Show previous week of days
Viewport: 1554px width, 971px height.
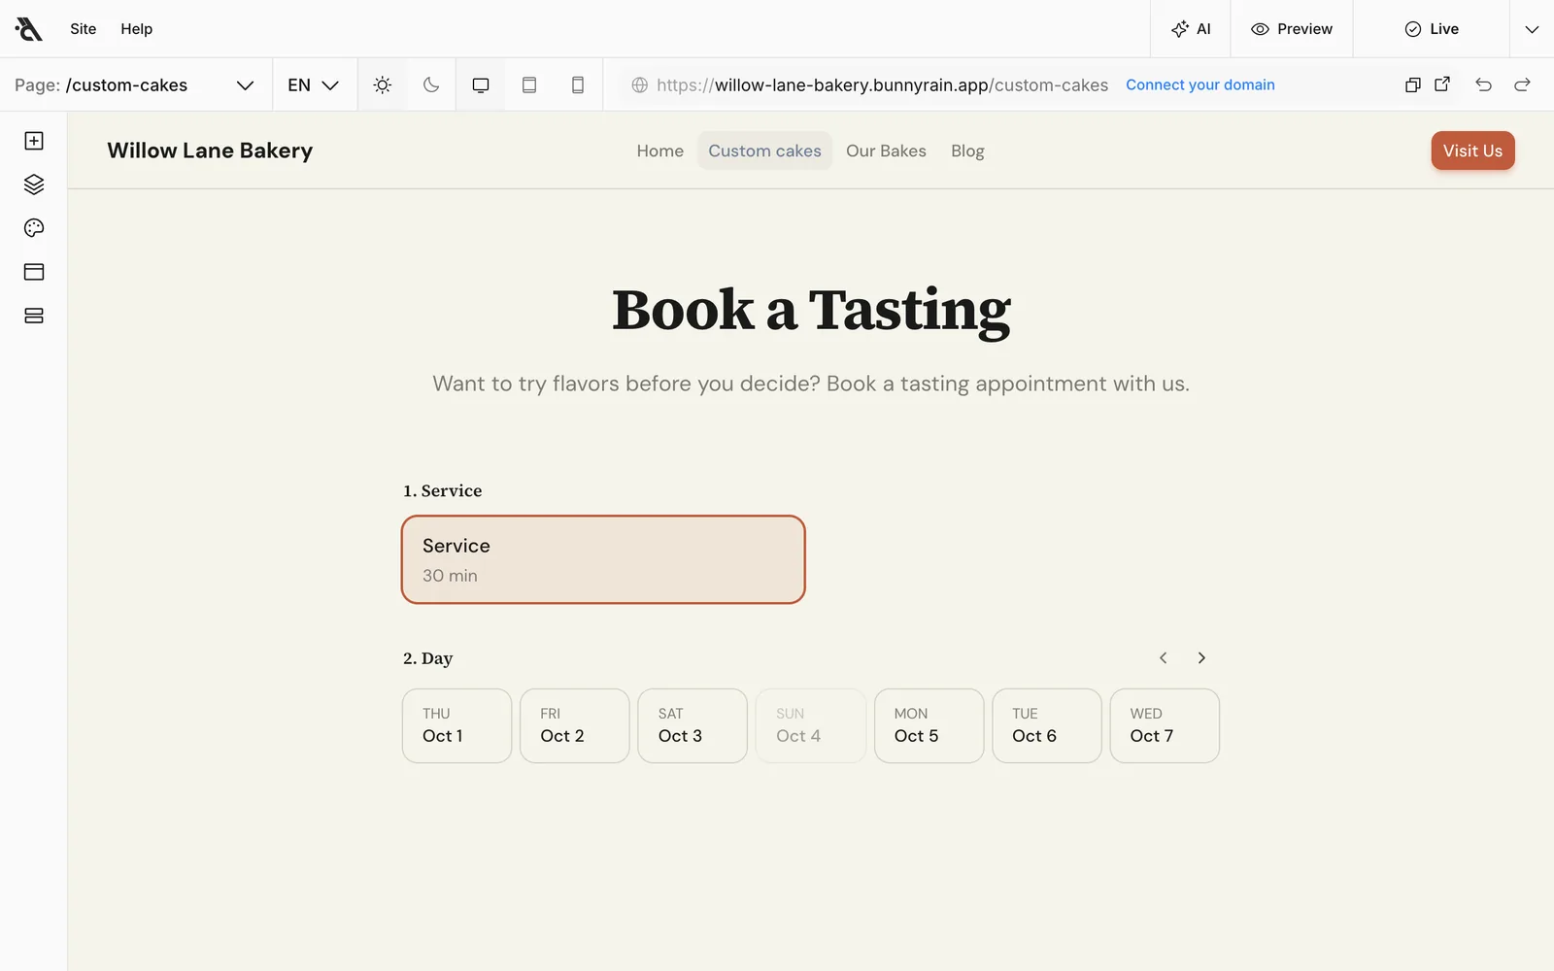tap(1163, 657)
